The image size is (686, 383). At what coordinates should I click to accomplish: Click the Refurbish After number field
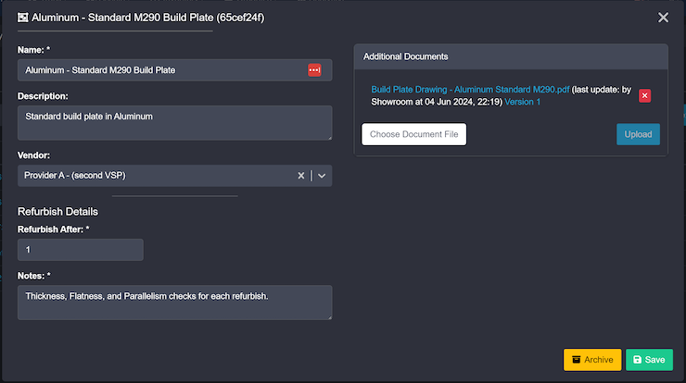(x=80, y=250)
